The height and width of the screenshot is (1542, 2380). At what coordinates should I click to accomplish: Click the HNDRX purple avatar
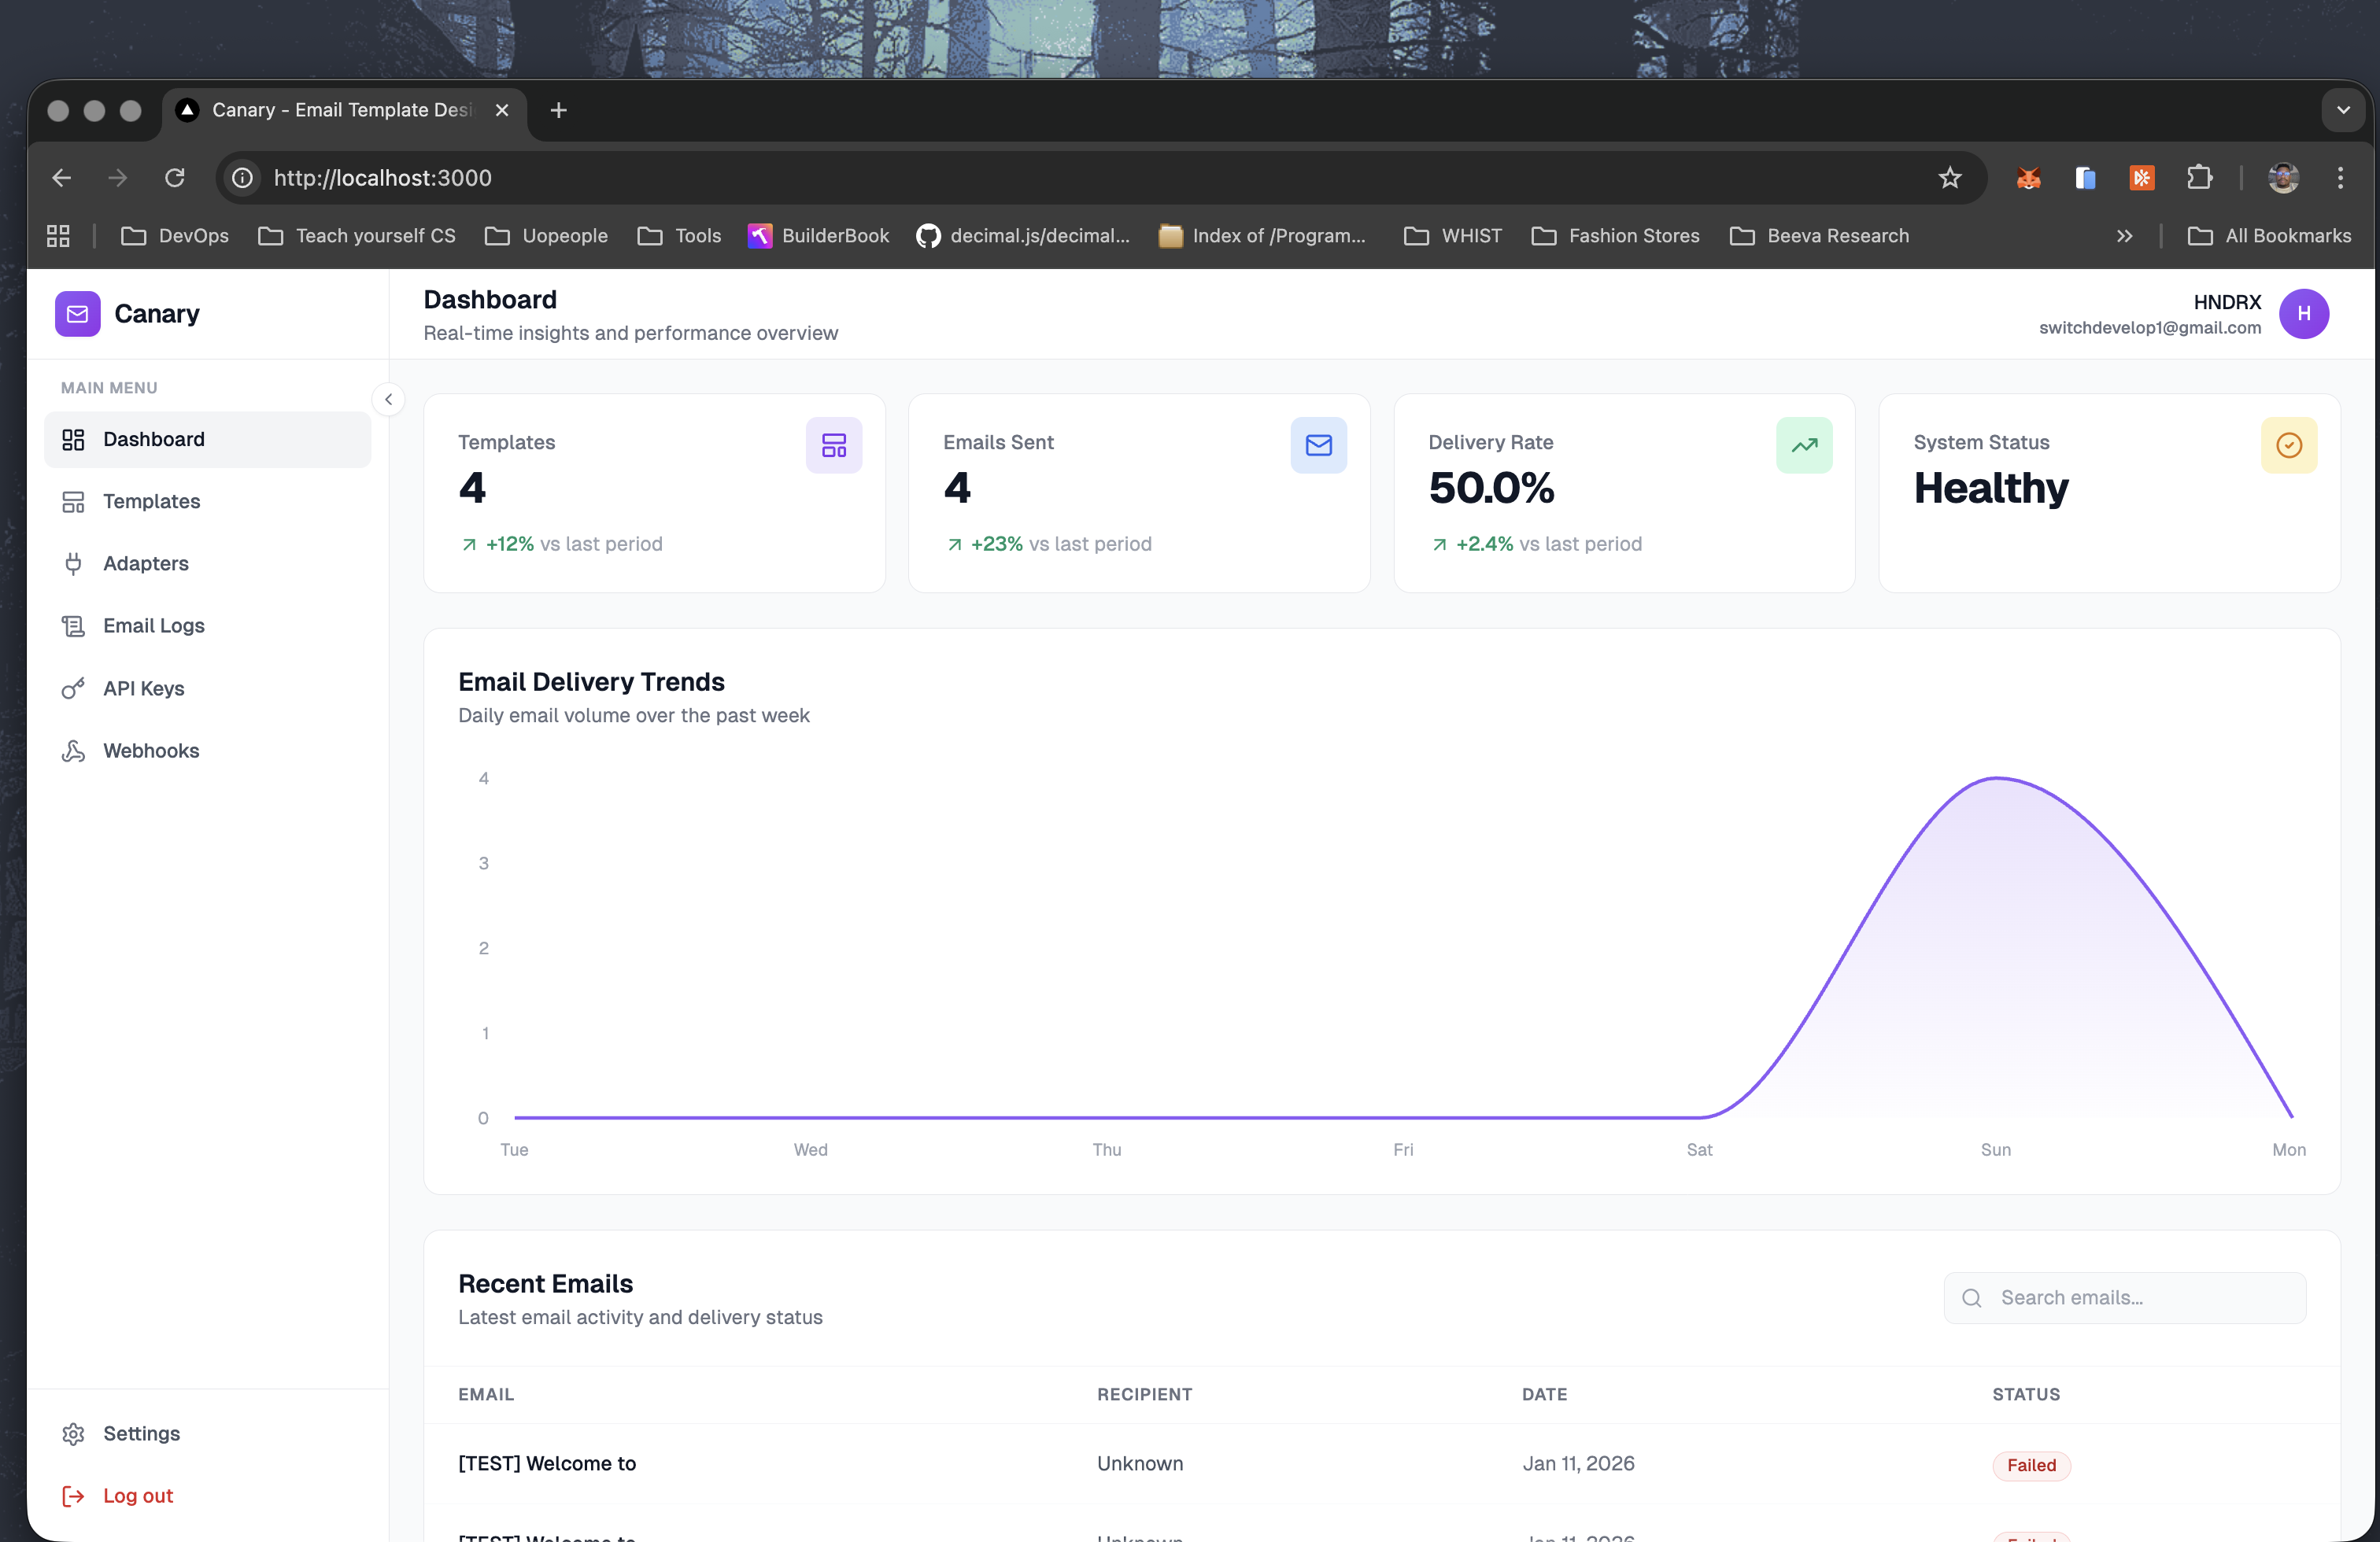click(2303, 314)
